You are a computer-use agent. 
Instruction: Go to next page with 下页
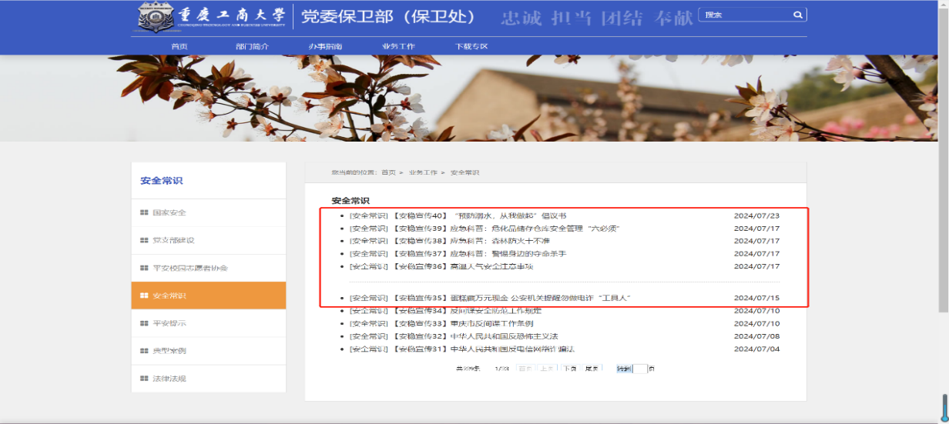[x=569, y=369]
